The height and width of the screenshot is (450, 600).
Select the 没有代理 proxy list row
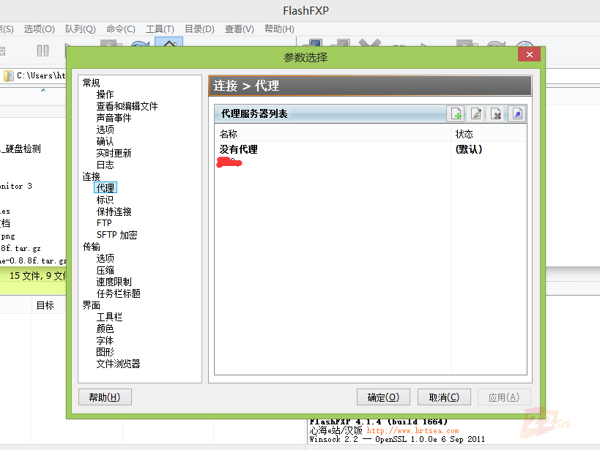(371, 149)
